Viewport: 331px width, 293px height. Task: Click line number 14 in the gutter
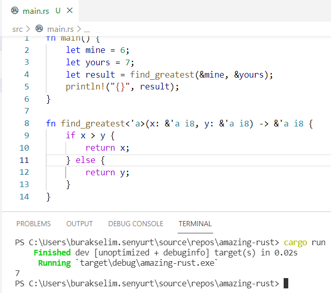[x=24, y=197]
